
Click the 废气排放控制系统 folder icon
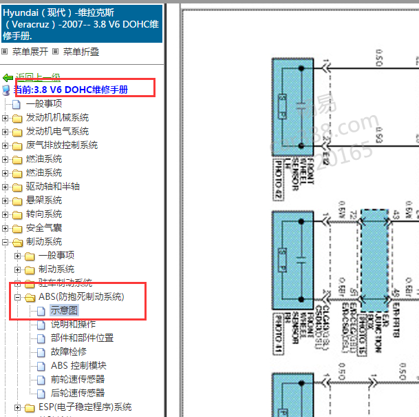(x=17, y=146)
